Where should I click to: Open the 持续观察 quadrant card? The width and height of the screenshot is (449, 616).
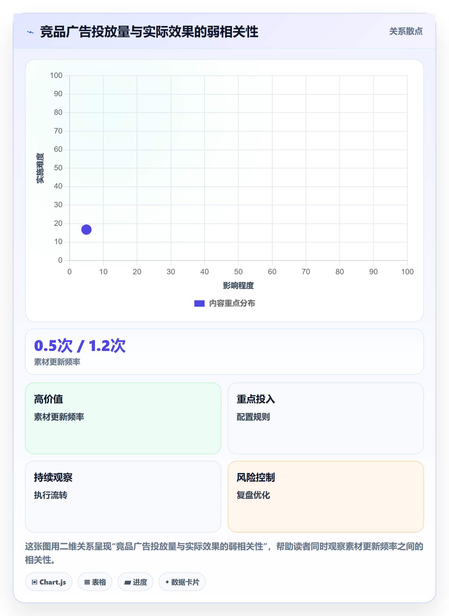click(x=123, y=496)
